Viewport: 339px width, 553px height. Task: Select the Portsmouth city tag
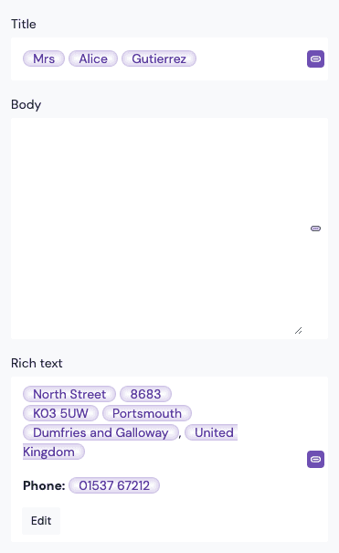click(147, 413)
